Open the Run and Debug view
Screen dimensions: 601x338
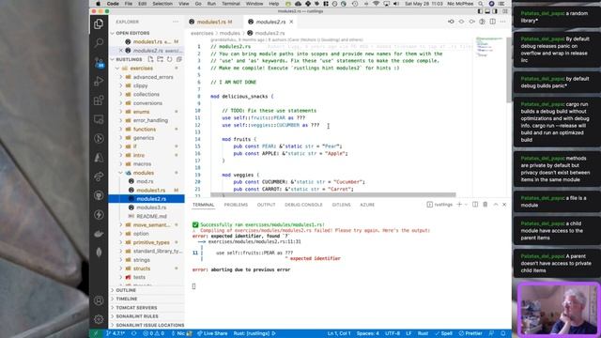coord(99,81)
